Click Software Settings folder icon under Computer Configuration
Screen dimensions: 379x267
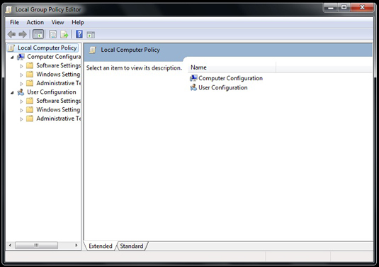tap(30, 65)
